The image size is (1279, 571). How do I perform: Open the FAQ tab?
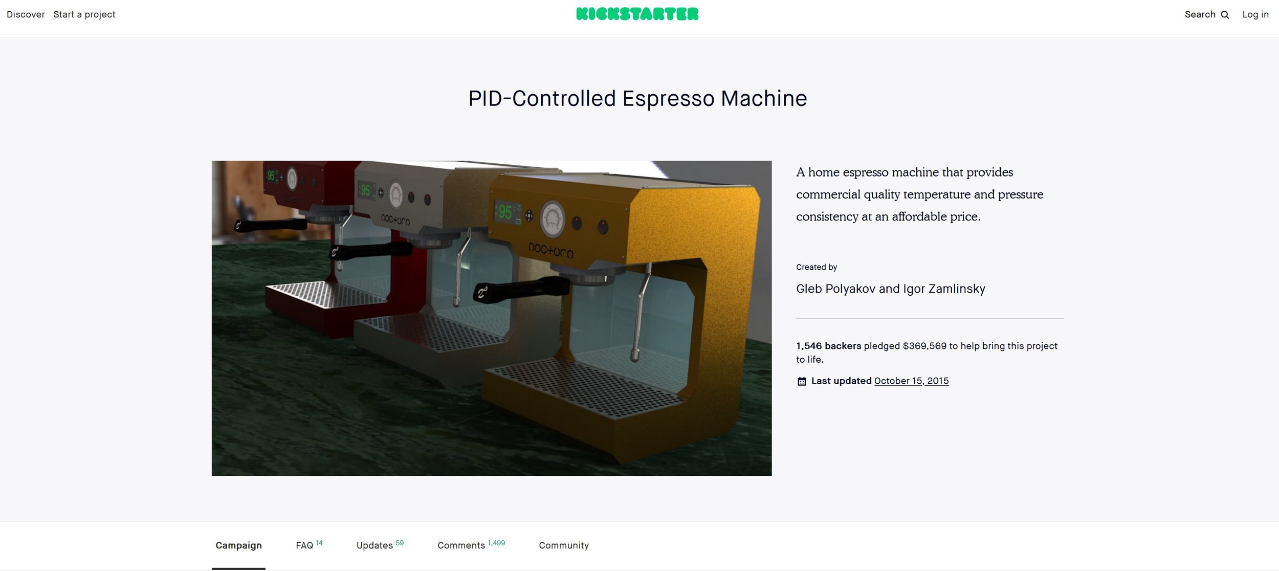[x=304, y=545]
